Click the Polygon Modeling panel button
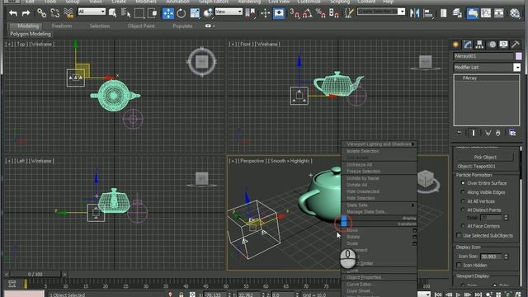This screenshot has height=297, width=528. 31,34
